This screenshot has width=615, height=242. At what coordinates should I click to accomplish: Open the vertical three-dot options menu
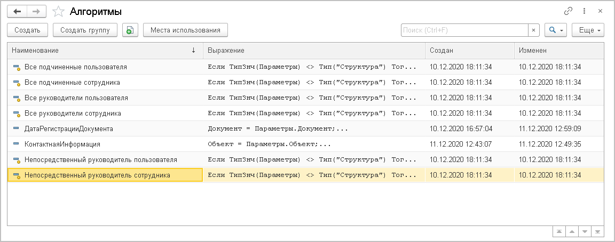click(x=585, y=11)
